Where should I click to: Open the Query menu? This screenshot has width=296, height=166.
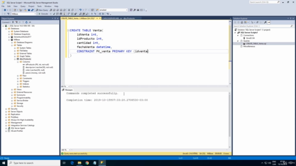pyautogui.click(x=23, y=6)
